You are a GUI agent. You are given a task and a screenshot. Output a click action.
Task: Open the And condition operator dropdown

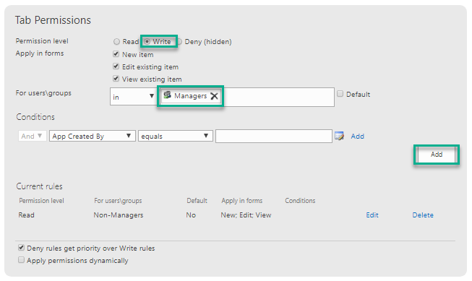(x=32, y=136)
